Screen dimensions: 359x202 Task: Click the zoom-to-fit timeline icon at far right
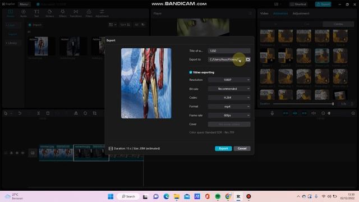point(353,113)
